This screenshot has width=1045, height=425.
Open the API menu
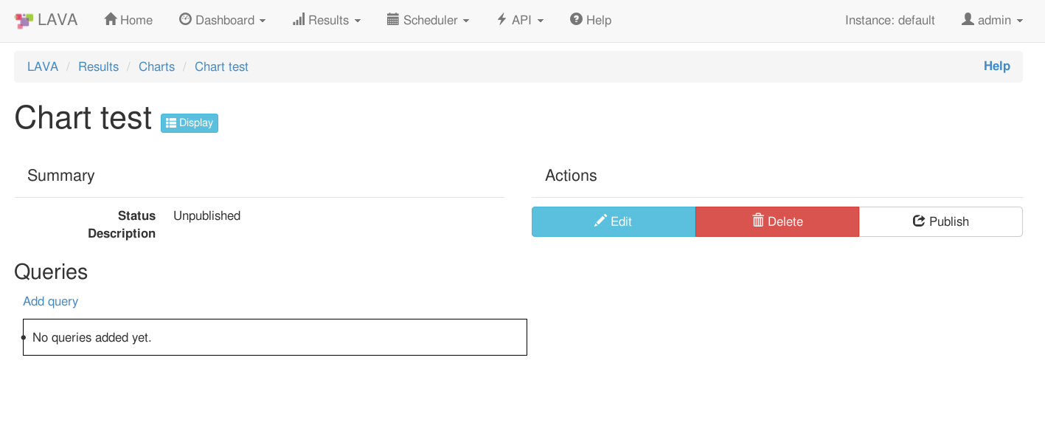point(521,20)
